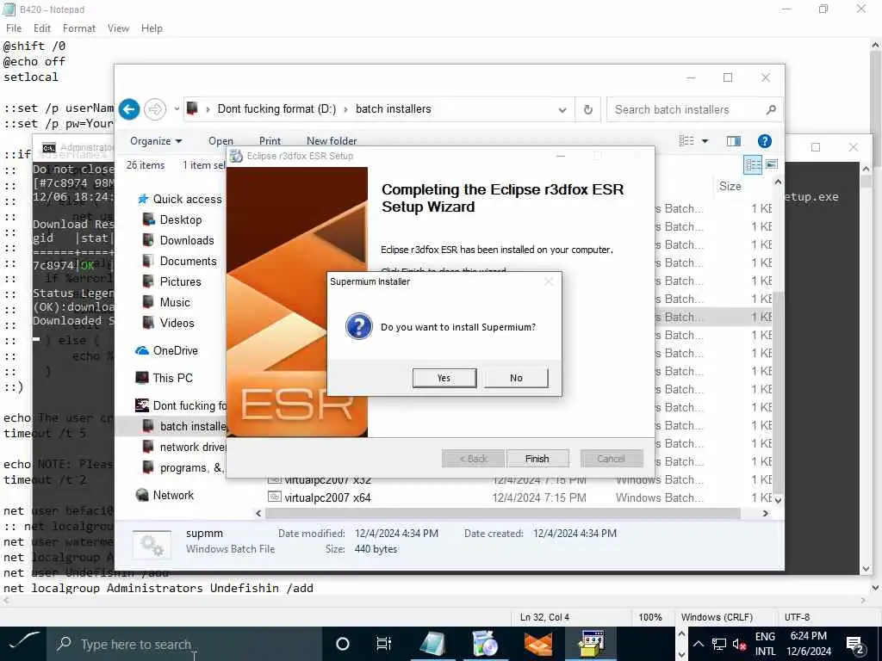Open Music in navigation pane
Screen dimensions: 882x661
(167, 302)
